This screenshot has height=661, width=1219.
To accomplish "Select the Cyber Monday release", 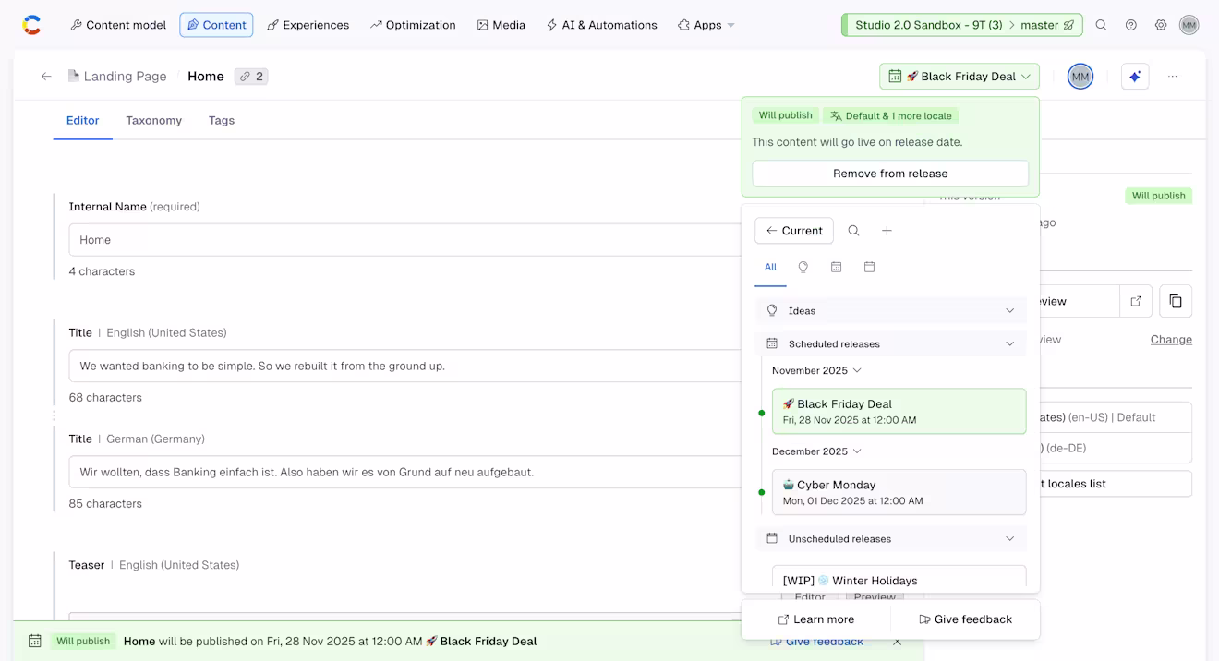I will (899, 492).
